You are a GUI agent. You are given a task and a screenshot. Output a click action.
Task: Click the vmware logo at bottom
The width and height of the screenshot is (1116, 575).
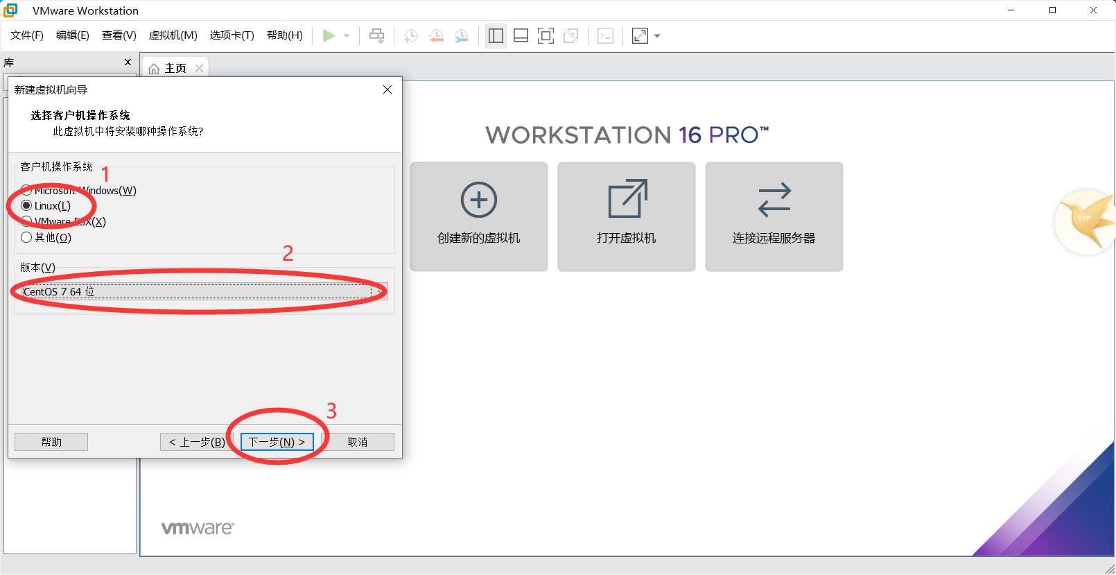[x=198, y=528]
